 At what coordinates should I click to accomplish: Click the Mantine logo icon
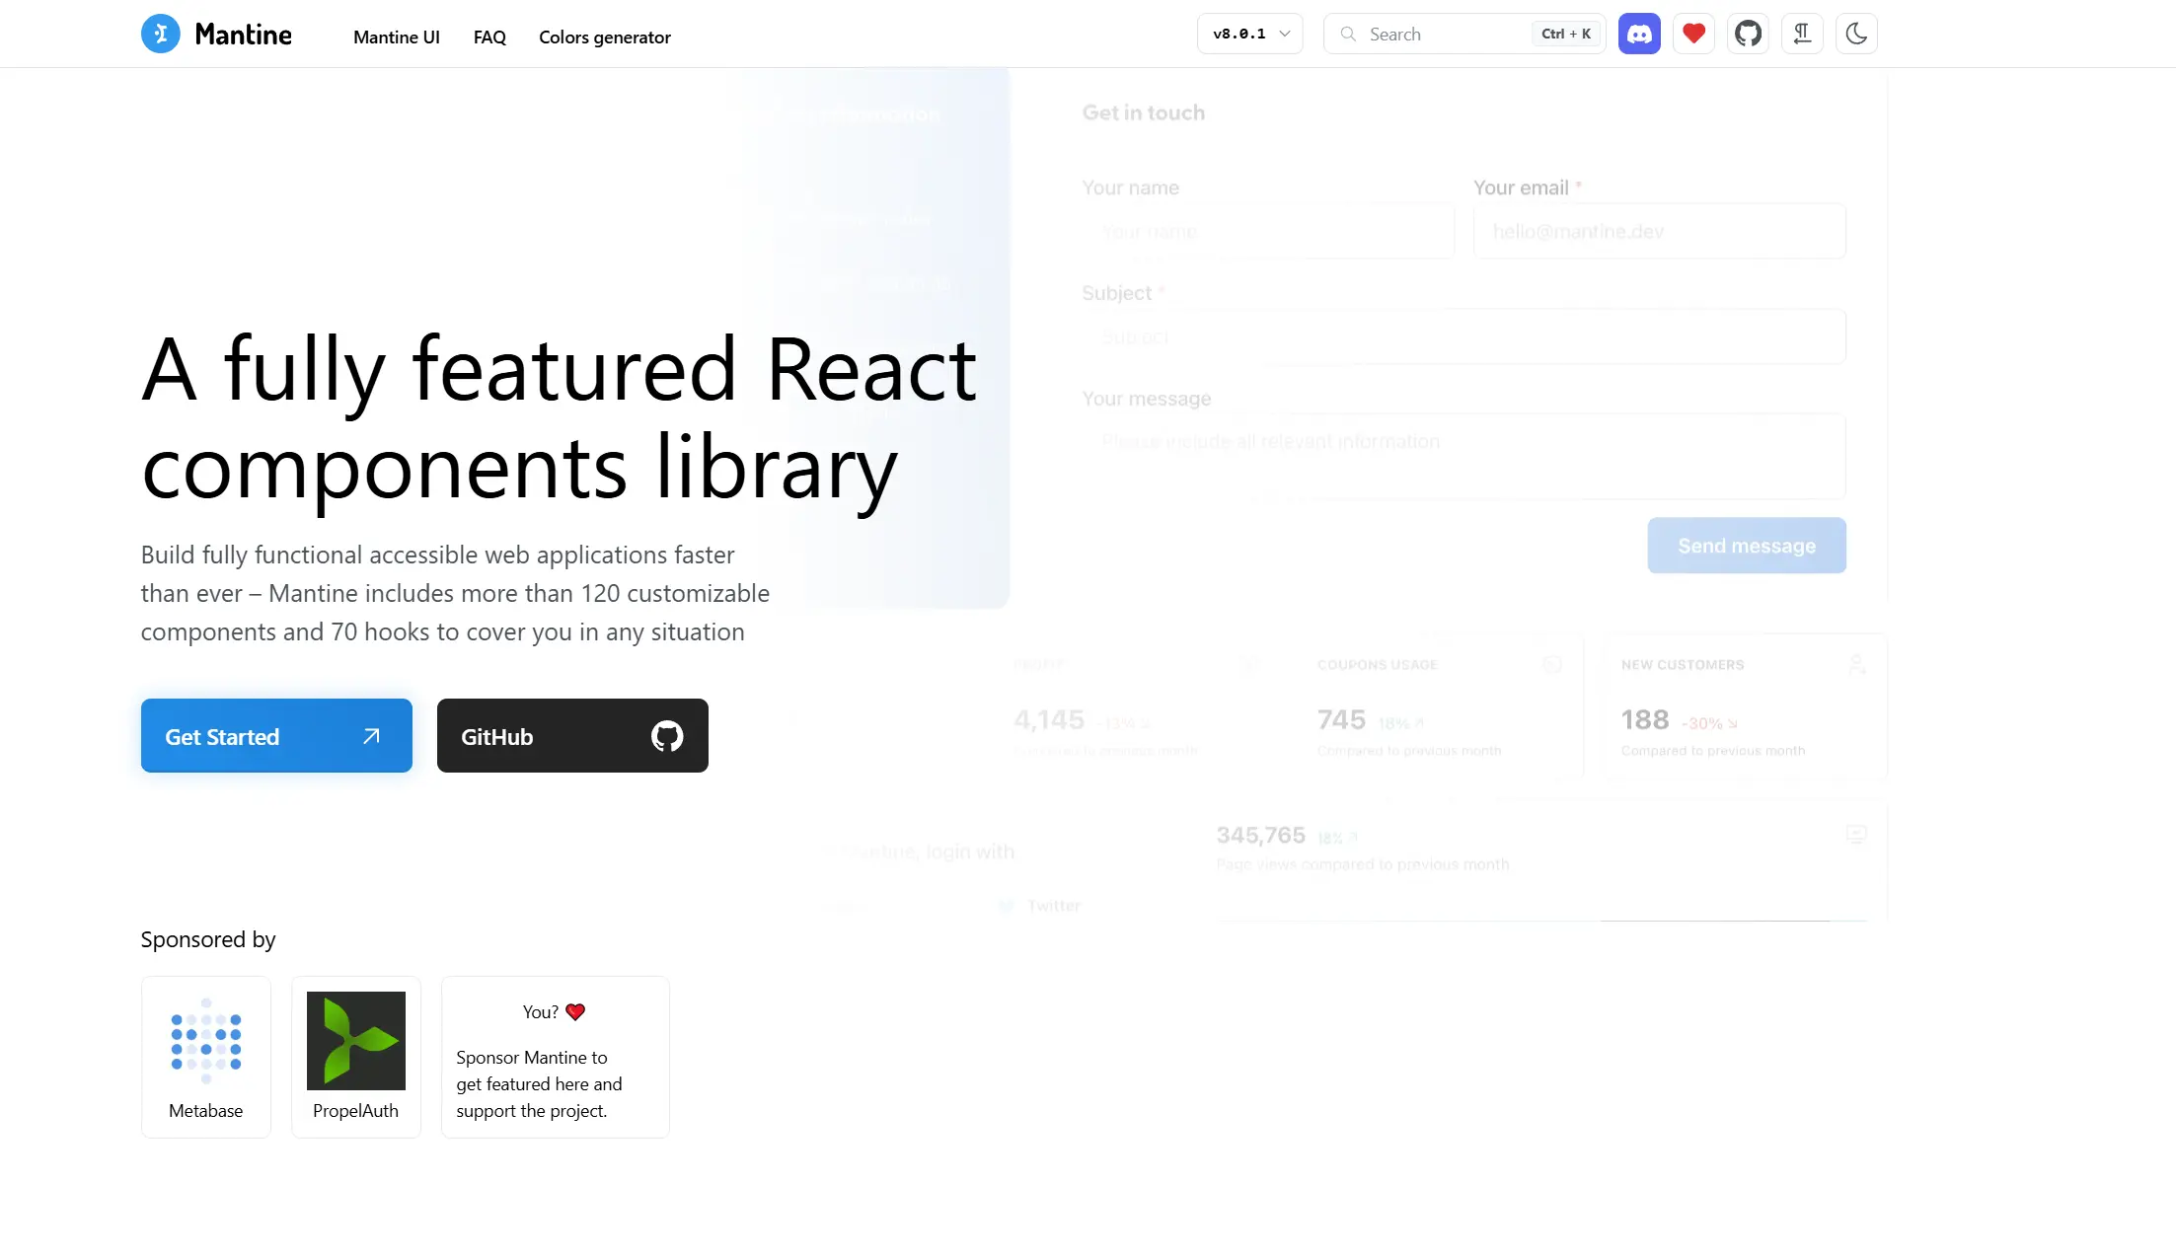(x=160, y=34)
